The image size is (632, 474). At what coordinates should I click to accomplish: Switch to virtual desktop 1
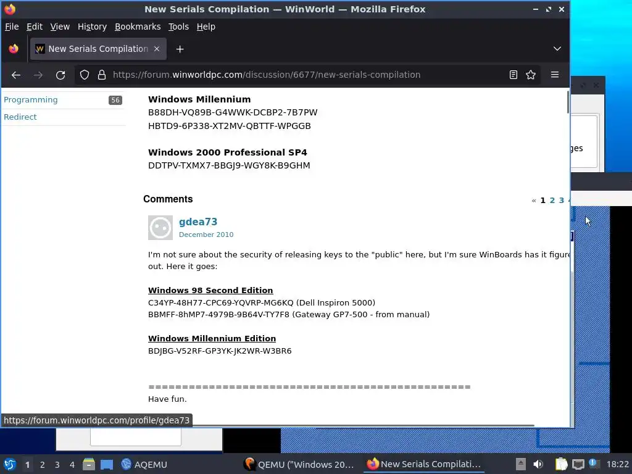(27, 465)
